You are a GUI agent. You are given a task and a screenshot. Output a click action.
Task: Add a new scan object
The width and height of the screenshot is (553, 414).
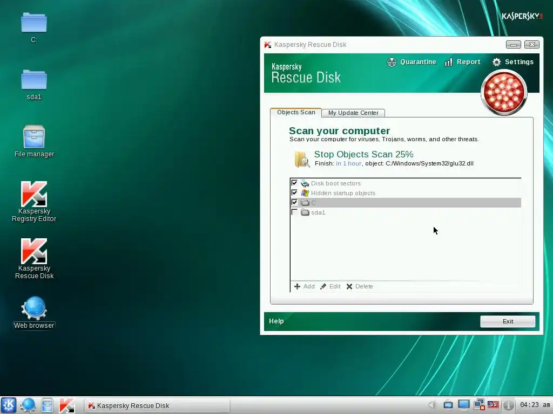coord(305,286)
